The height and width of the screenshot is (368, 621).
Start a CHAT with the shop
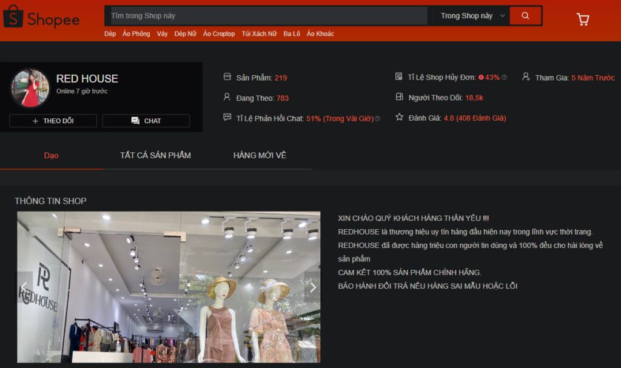coord(146,121)
